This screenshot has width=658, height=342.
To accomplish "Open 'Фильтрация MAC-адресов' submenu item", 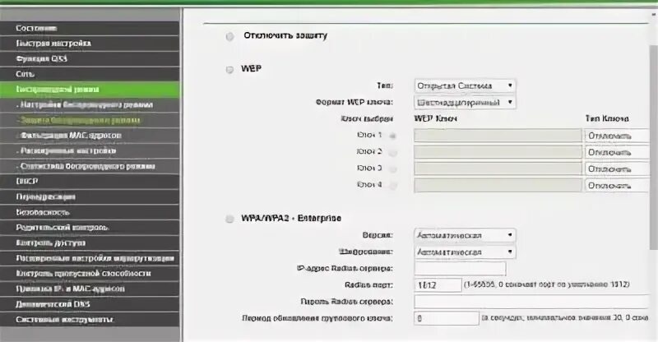I will 90,135.
